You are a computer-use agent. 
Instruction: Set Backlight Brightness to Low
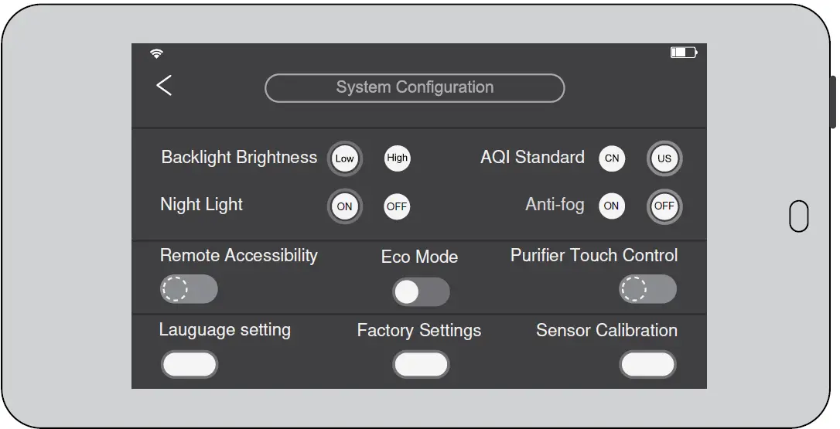tap(344, 158)
